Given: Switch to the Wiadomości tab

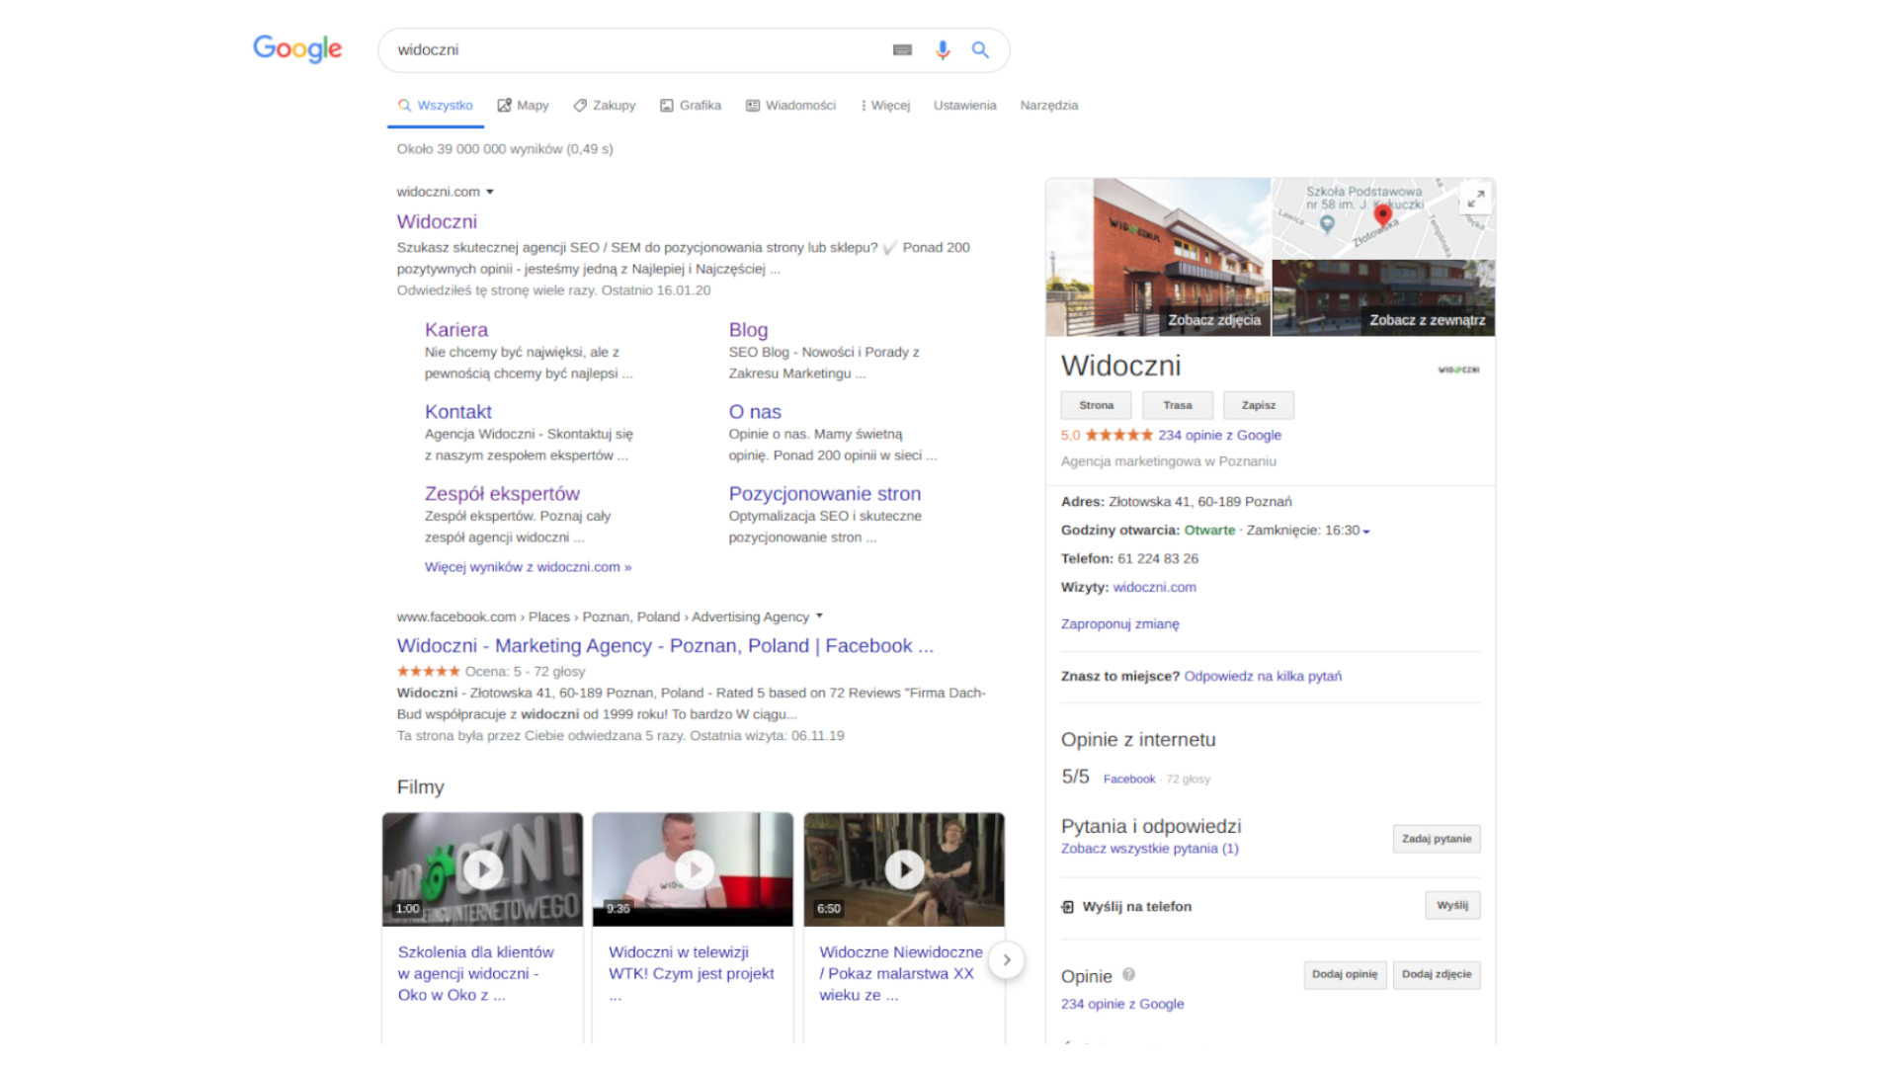Looking at the screenshot, I should point(790,106).
